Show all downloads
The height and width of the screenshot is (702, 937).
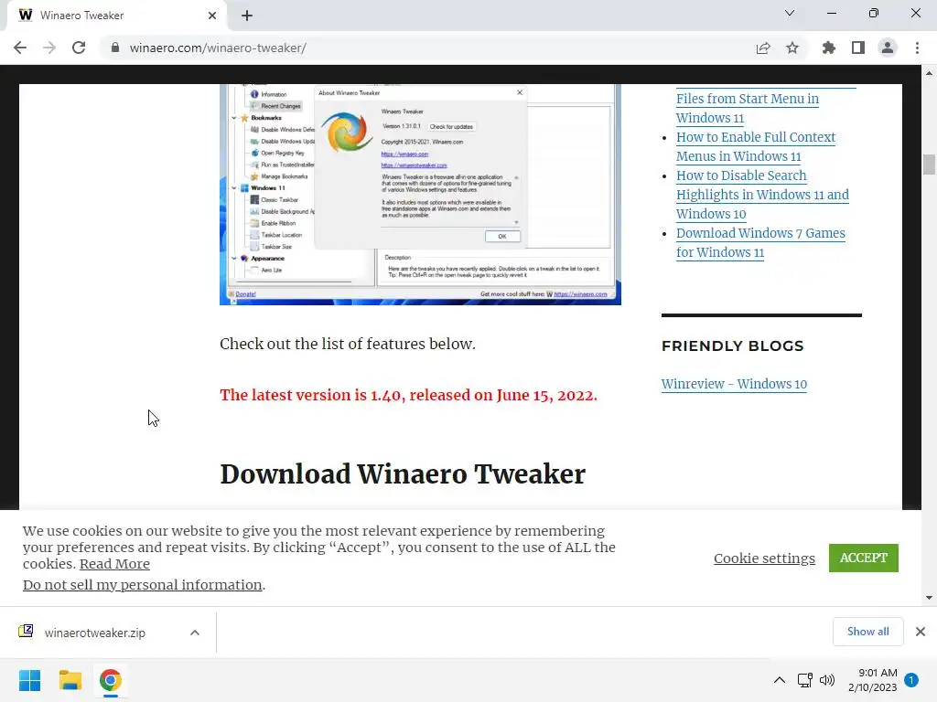click(867, 632)
